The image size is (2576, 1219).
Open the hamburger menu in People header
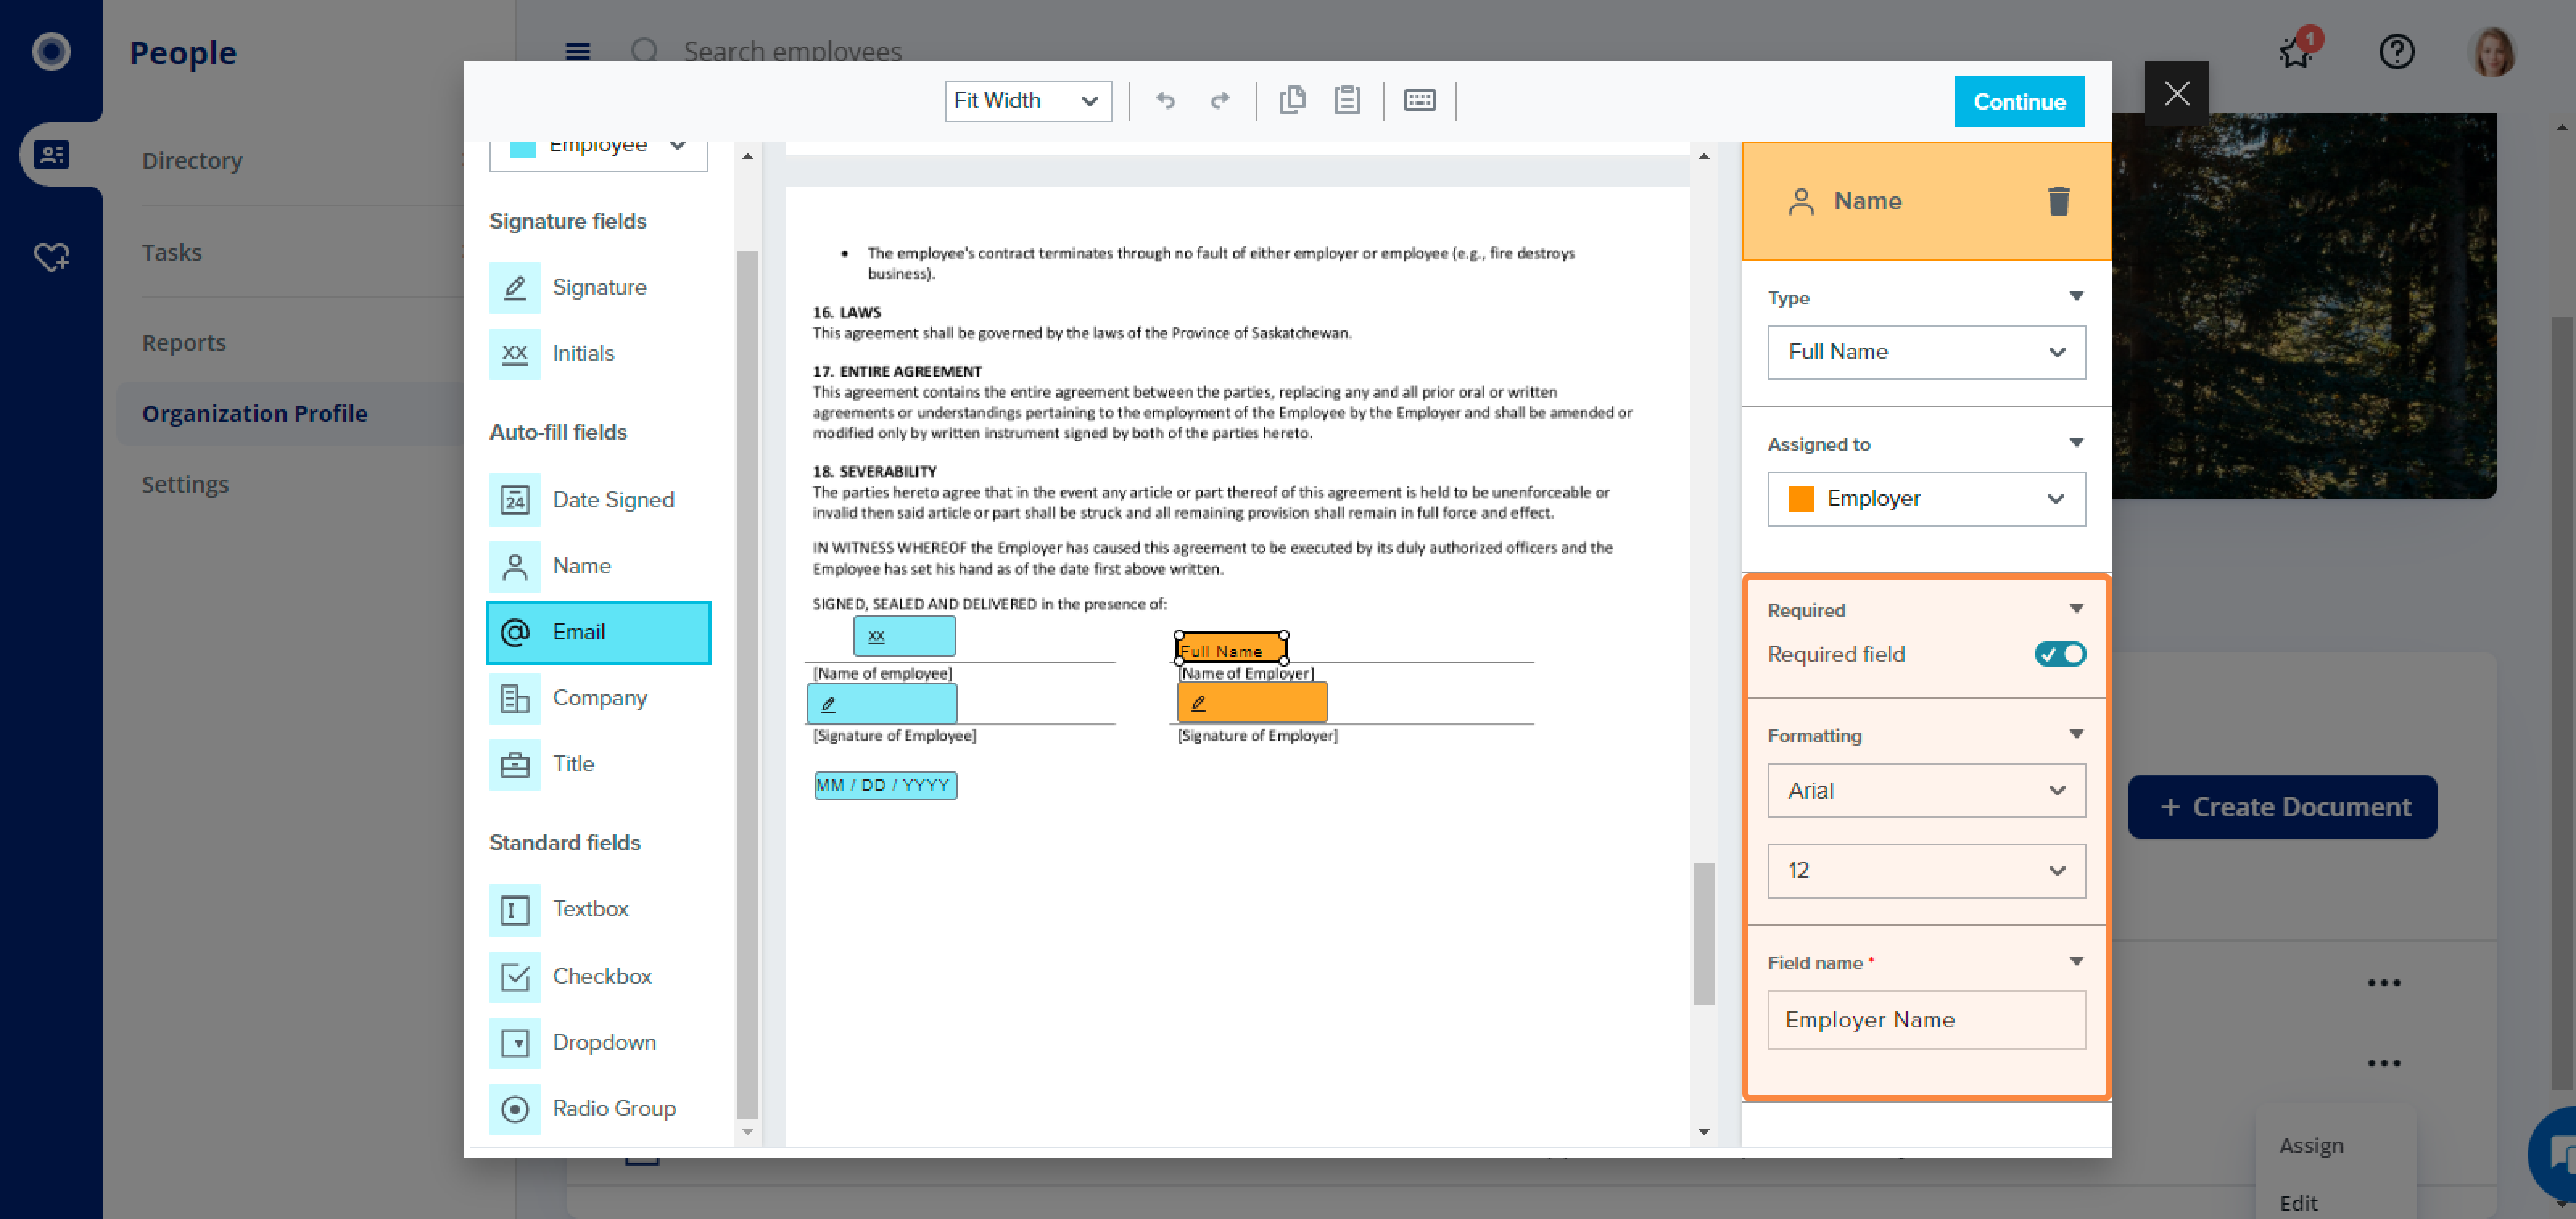[x=578, y=51]
